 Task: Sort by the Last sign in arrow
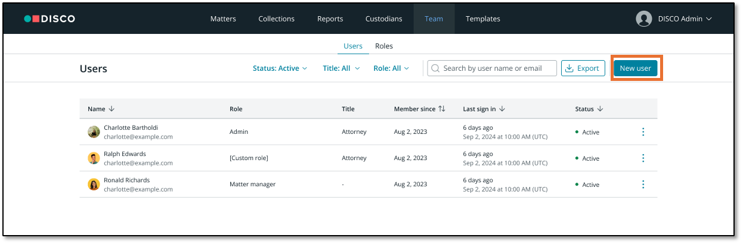[502, 109]
